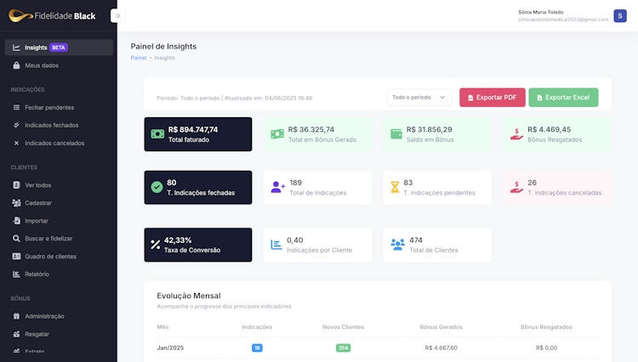Click the Insights chart icon in the sidebar
The height and width of the screenshot is (362, 638).
pos(16,48)
